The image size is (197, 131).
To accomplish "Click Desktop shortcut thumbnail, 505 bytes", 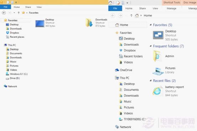I will pyautogui.click(x=158, y=35).
